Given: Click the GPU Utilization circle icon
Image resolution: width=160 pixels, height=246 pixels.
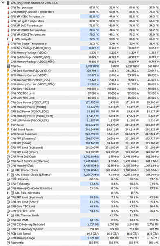Looking at the screenshot, I should [x=8, y=179].
